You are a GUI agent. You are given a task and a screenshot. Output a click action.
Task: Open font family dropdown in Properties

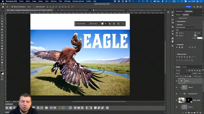pyautogui.click(x=186, y=27)
